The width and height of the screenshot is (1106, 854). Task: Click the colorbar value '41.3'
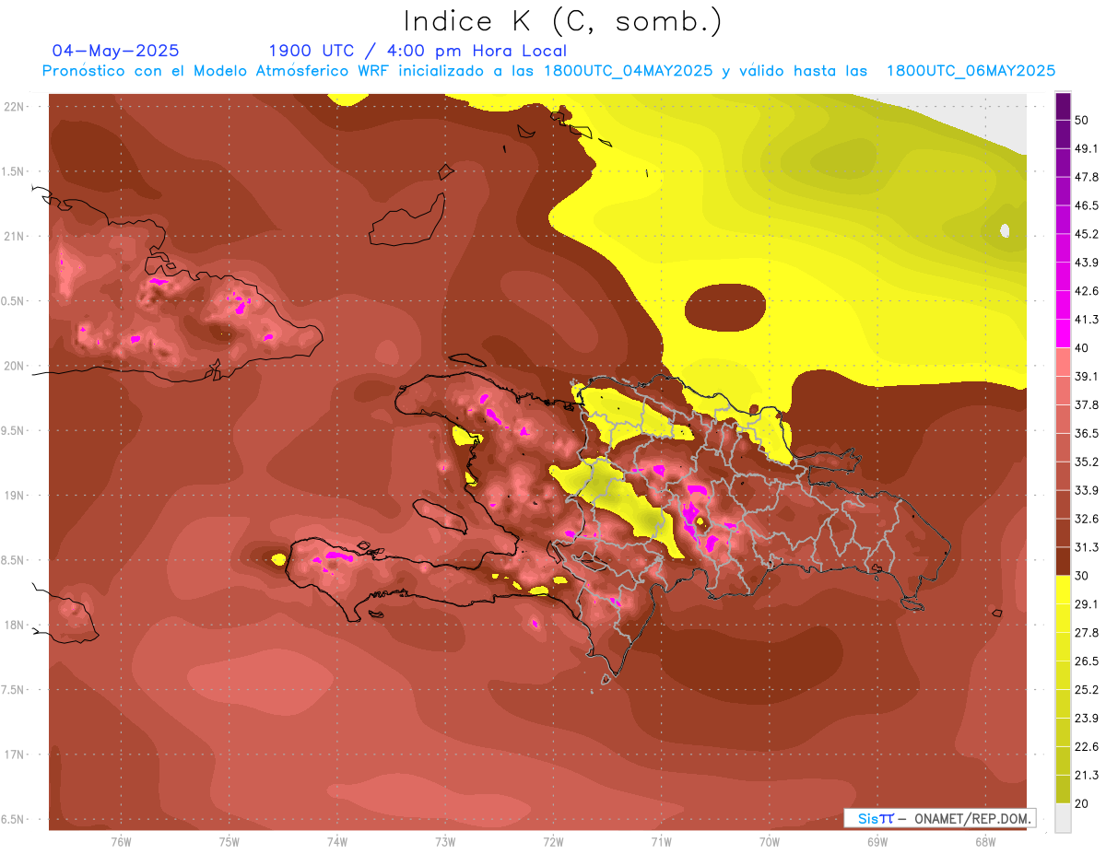(1087, 320)
